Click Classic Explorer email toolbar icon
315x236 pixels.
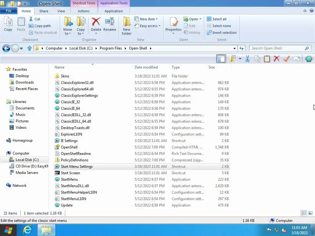297,59
